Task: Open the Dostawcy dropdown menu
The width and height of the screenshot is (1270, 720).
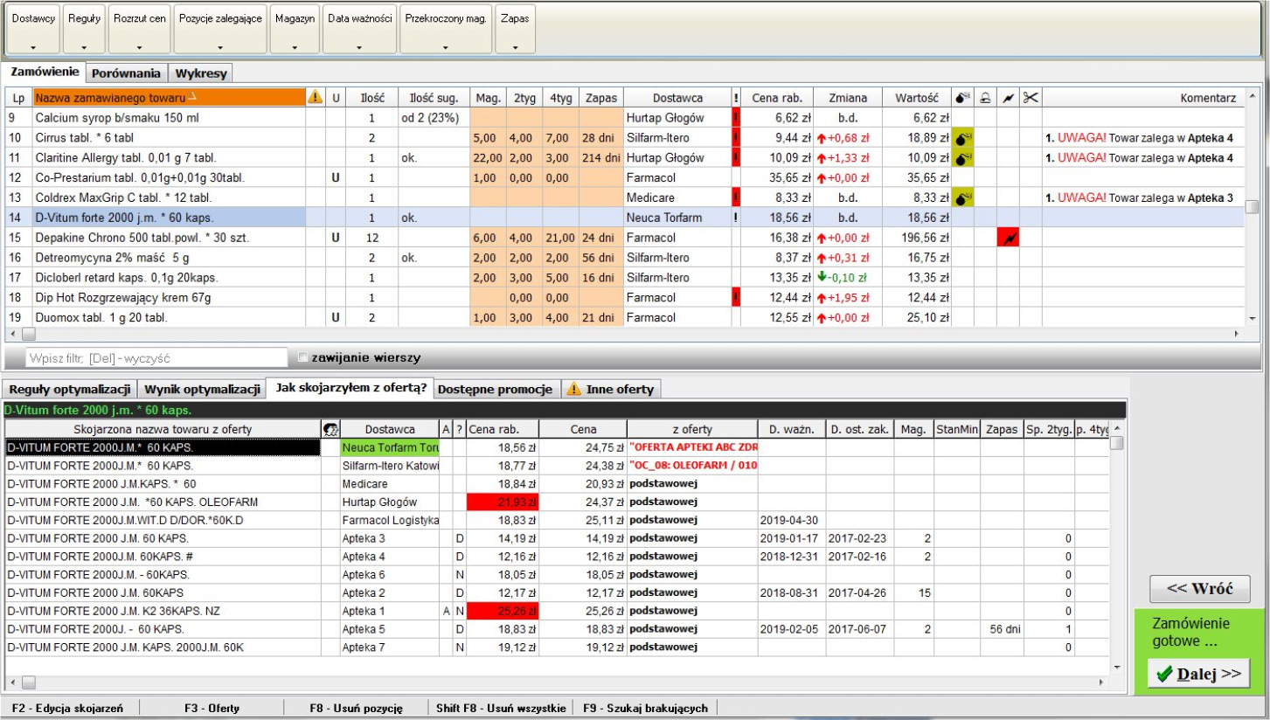Action: click(33, 30)
